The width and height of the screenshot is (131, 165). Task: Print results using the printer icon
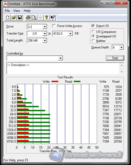(x=28, y=17)
